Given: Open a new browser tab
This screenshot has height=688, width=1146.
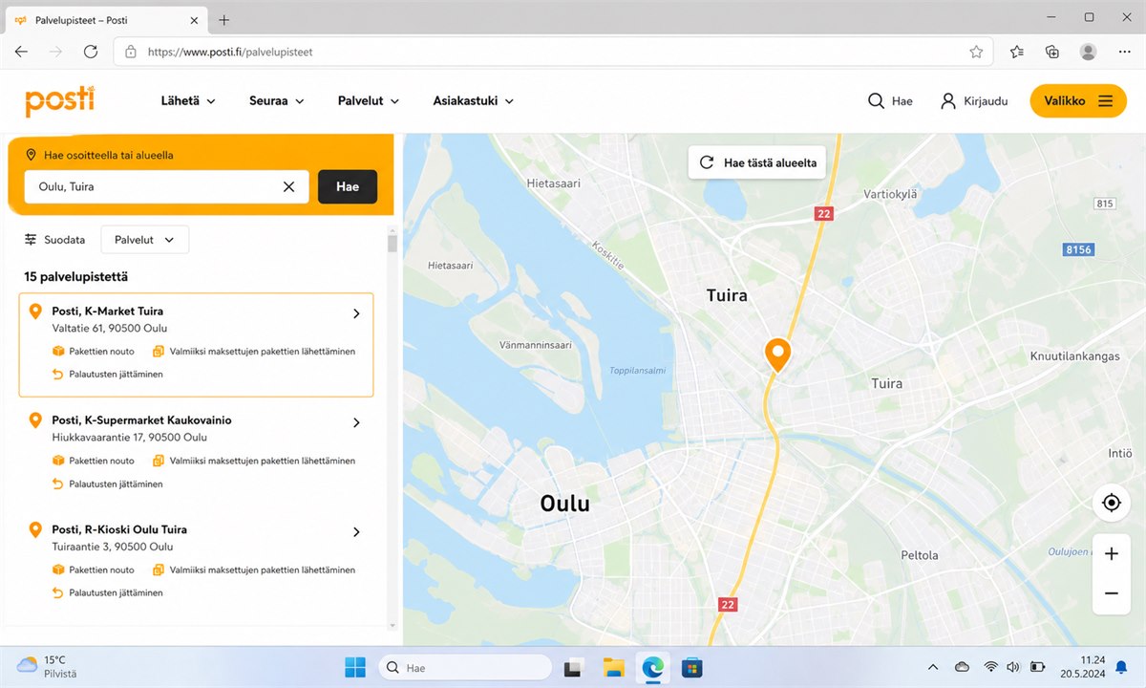Looking at the screenshot, I should (x=224, y=20).
